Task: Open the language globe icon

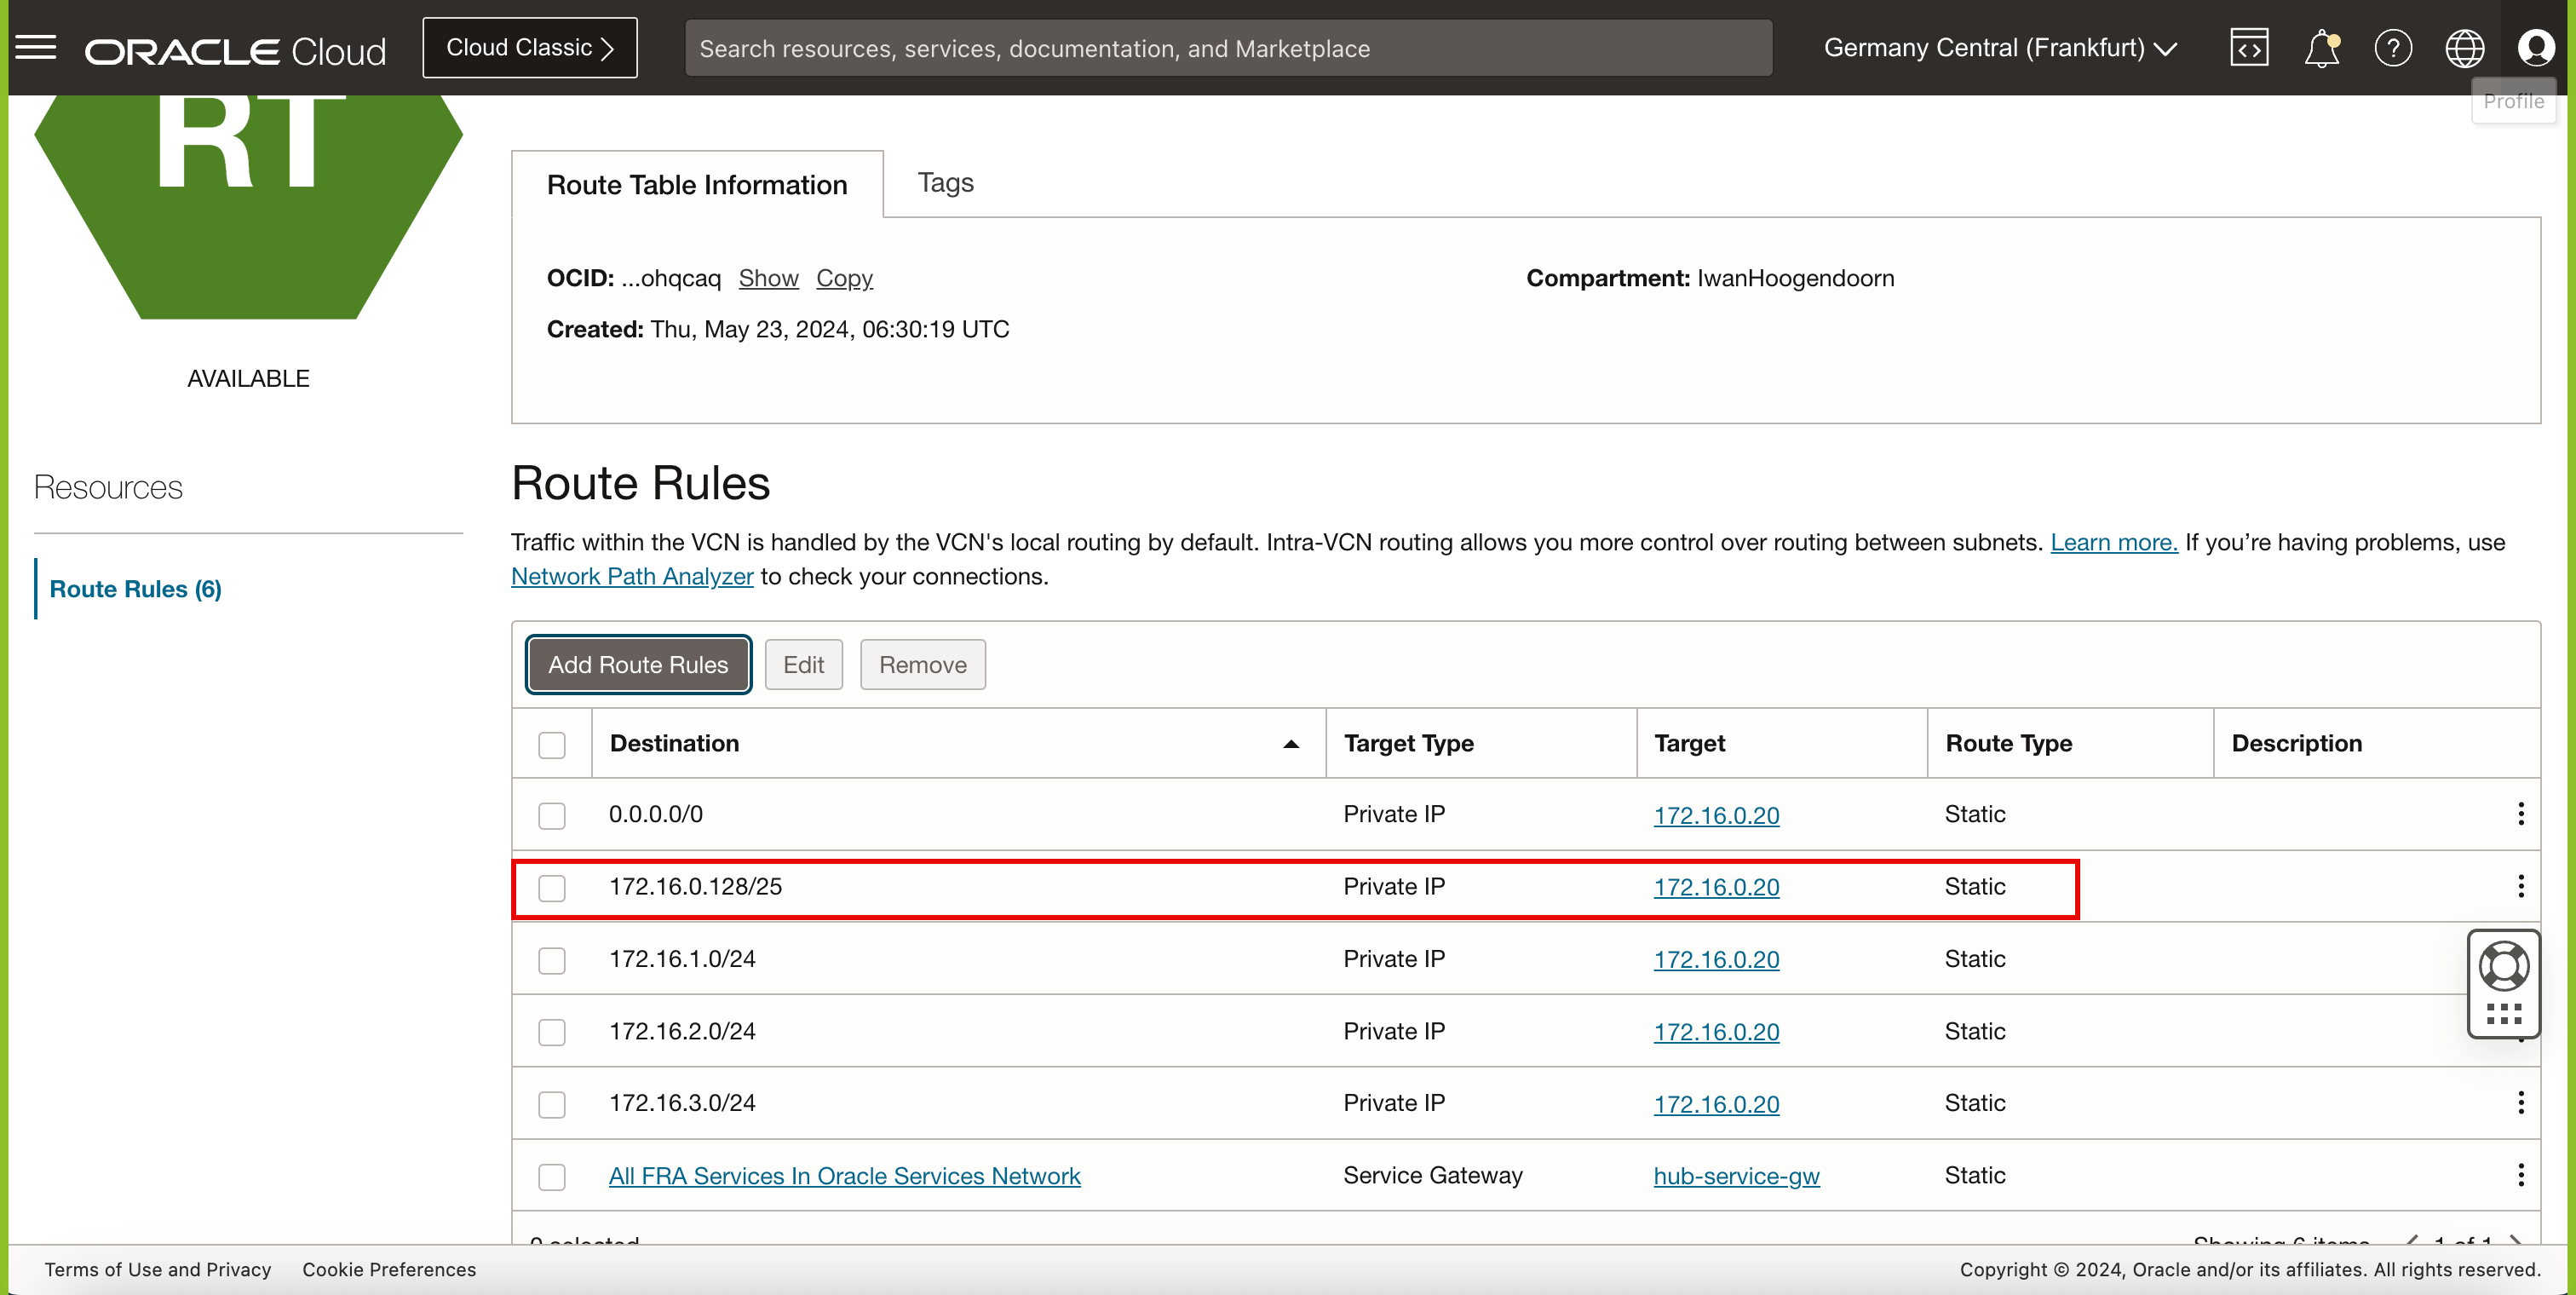Action: (x=2464, y=48)
